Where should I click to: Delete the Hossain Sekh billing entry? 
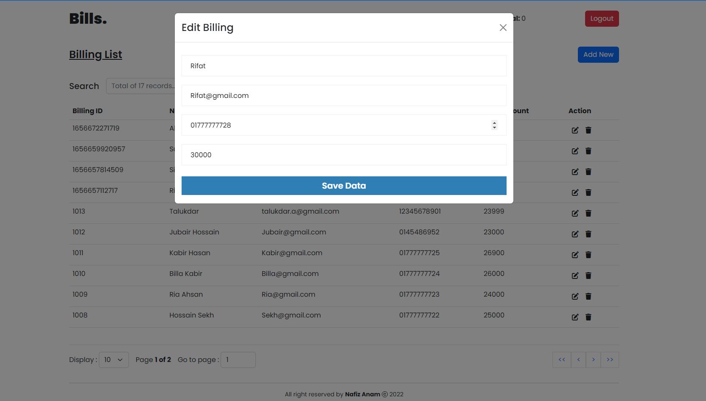pyautogui.click(x=588, y=317)
